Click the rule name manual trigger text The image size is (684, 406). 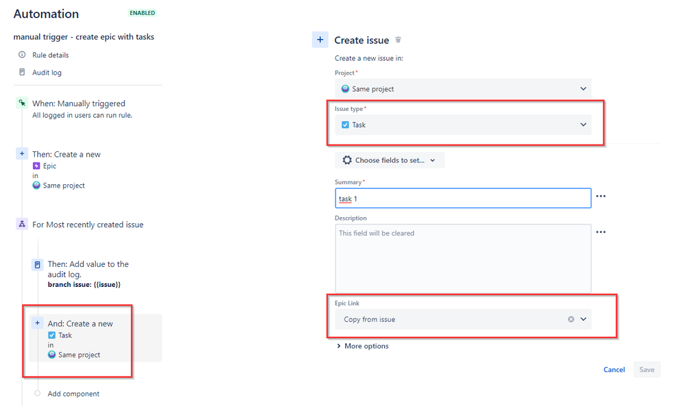click(x=84, y=37)
